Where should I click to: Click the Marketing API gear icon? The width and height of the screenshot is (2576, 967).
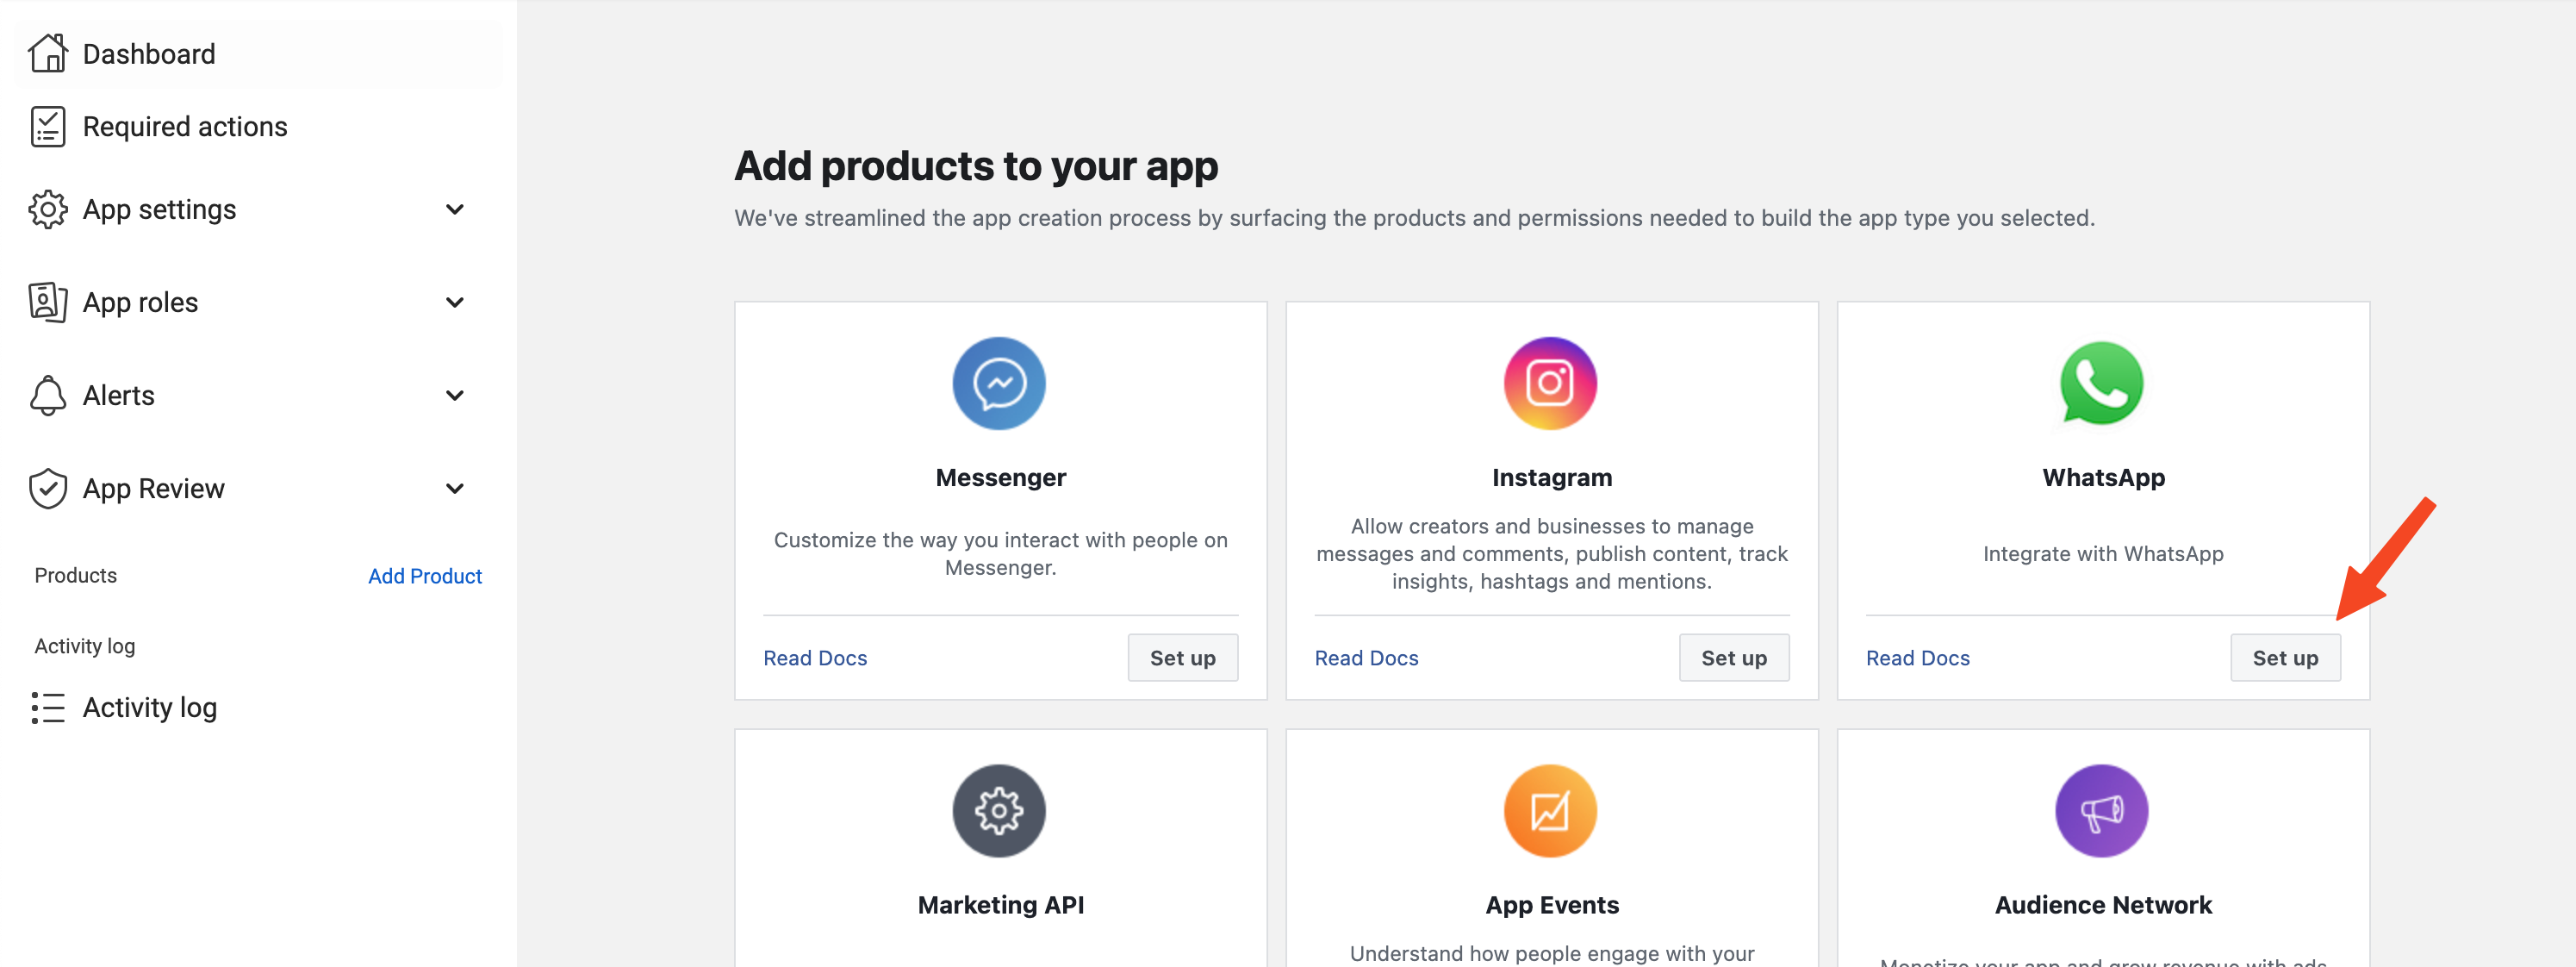pos(998,810)
